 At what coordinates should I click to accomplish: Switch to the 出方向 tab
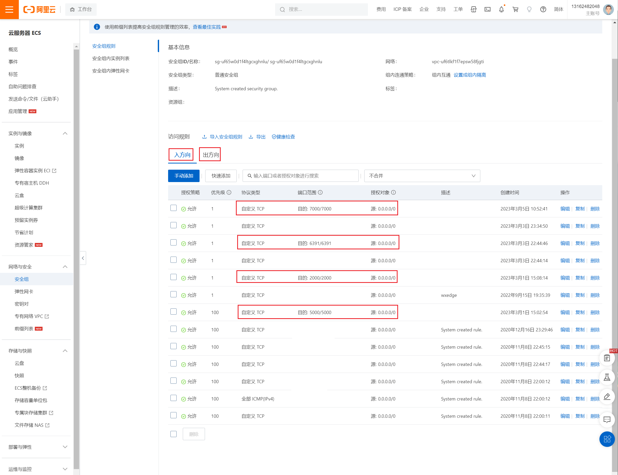tap(210, 155)
